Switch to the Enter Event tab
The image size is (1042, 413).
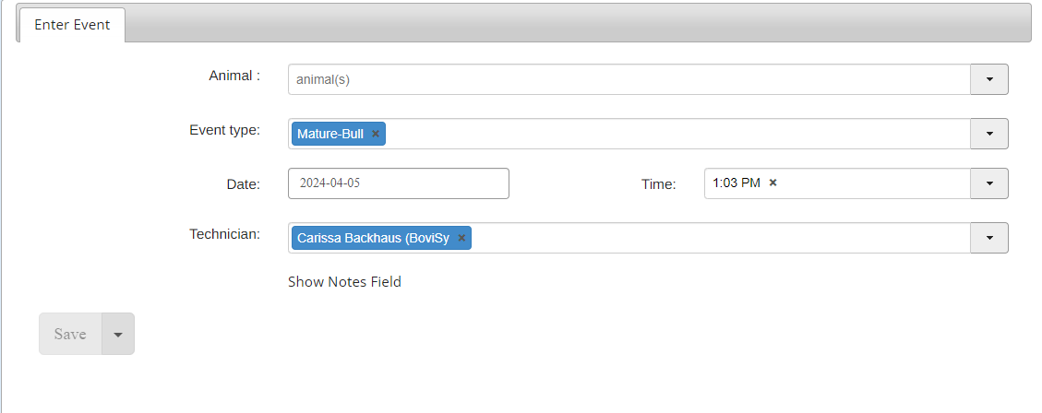72,24
